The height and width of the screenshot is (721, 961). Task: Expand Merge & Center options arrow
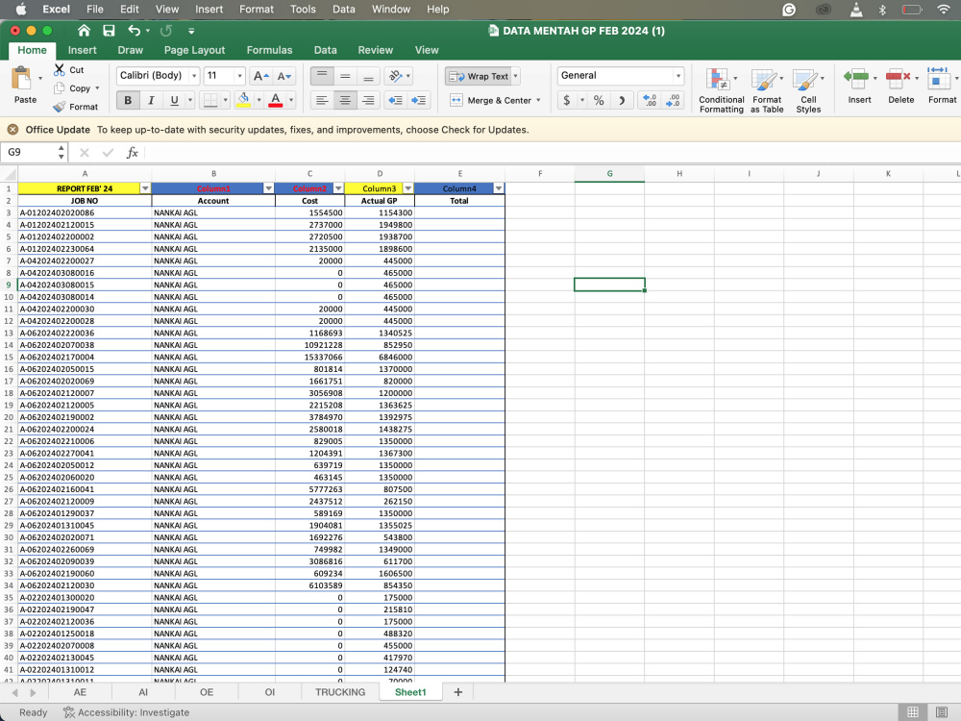pyautogui.click(x=538, y=100)
